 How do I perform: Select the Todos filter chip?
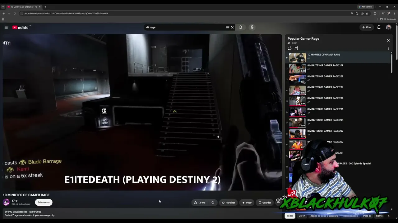(x=290, y=216)
